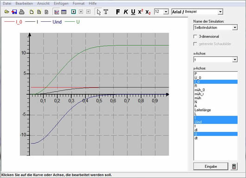Select P in the y-Achse list
The width and height of the screenshot is (246, 178).
pos(215,74)
